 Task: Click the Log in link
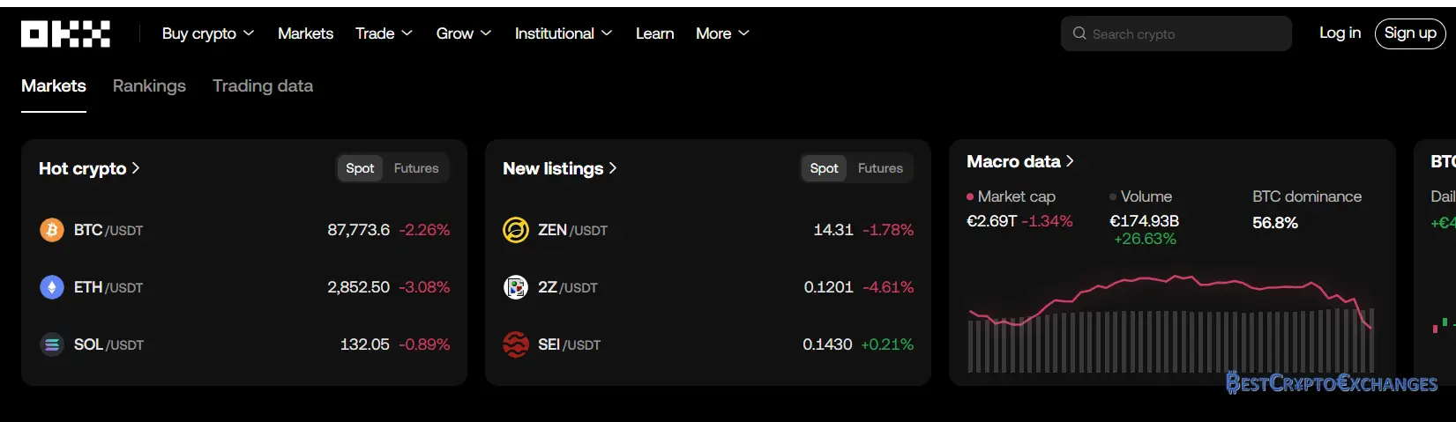(1340, 33)
